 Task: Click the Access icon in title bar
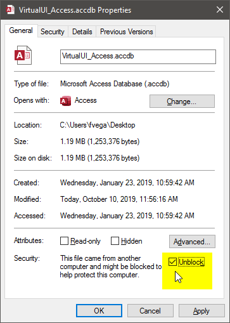point(10,10)
